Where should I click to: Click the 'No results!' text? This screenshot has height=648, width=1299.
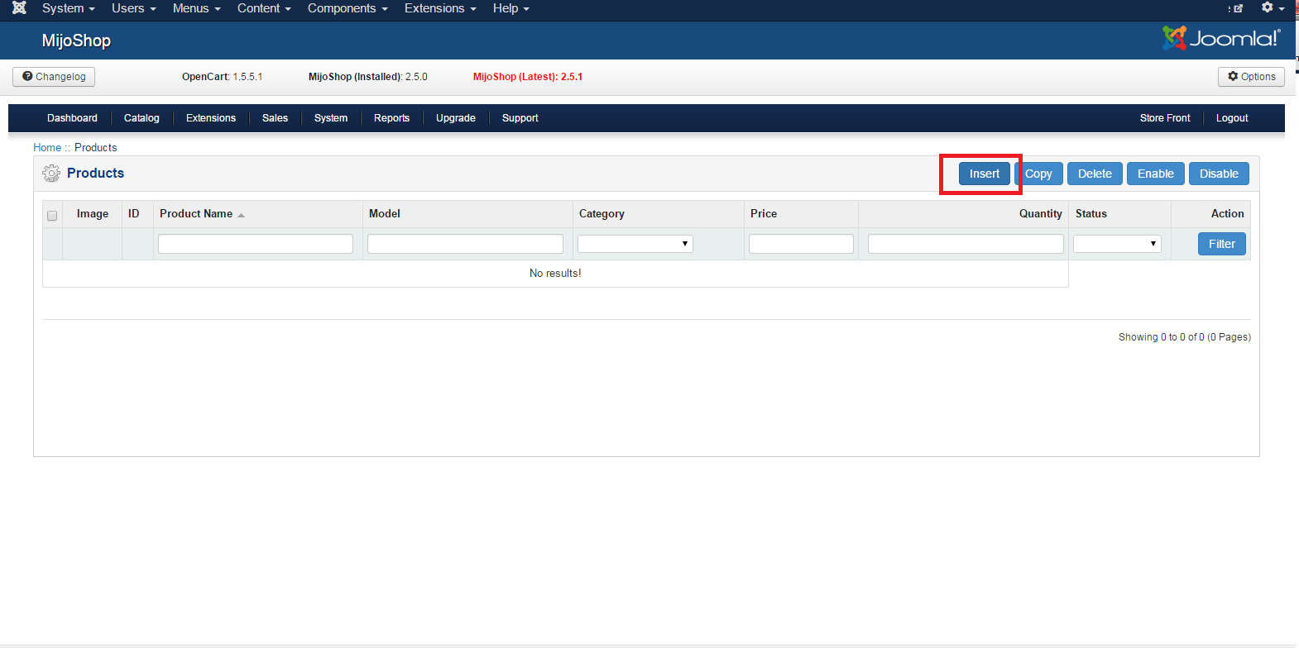click(x=555, y=273)
